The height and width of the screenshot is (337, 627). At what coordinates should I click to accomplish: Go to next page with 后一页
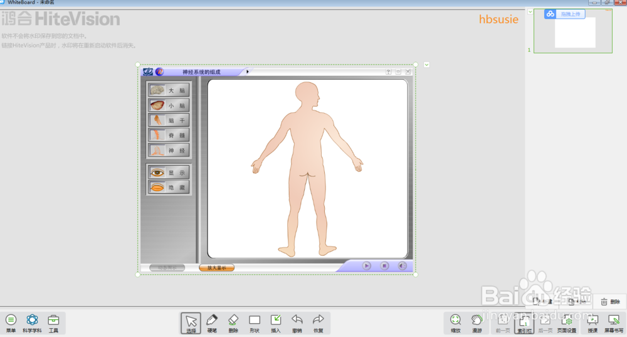545,323
